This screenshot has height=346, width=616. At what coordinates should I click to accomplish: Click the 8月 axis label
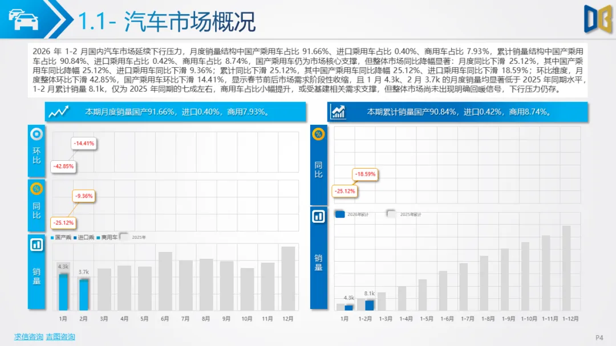206,319
